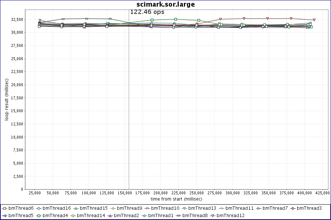Click the 122.46 ops marker label
This screenshot has width=331, height=220.
[x=147, y=12]
